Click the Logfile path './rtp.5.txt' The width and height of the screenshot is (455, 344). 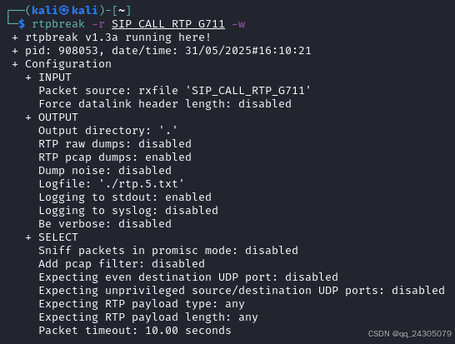click(142, 184)
